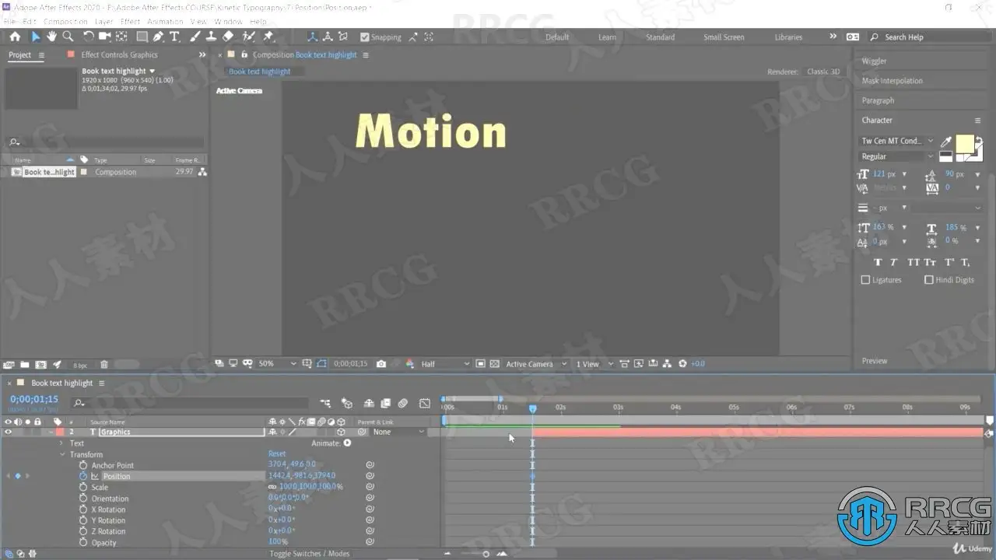Toggle the Snapping checkbox

pos(364,37)
